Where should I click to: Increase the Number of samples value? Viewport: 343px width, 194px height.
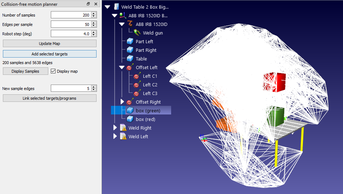(x=94, y=14)
